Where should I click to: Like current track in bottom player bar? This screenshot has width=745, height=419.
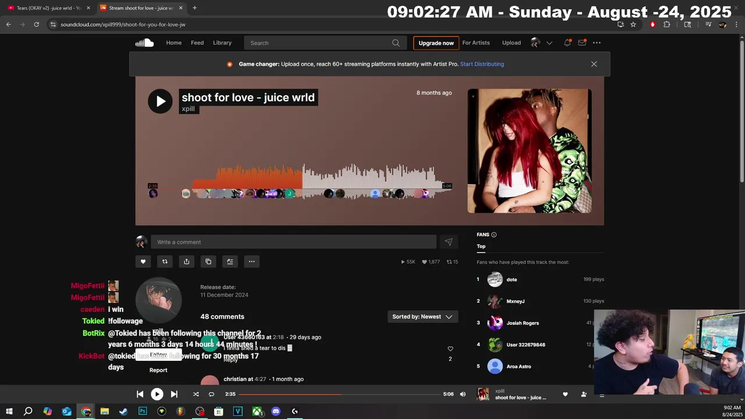point(565,394)
